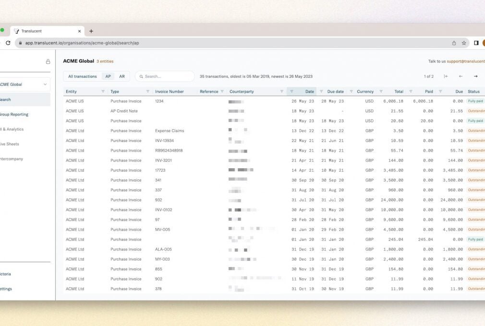Open a new browser tab

[x=91, y=31]
